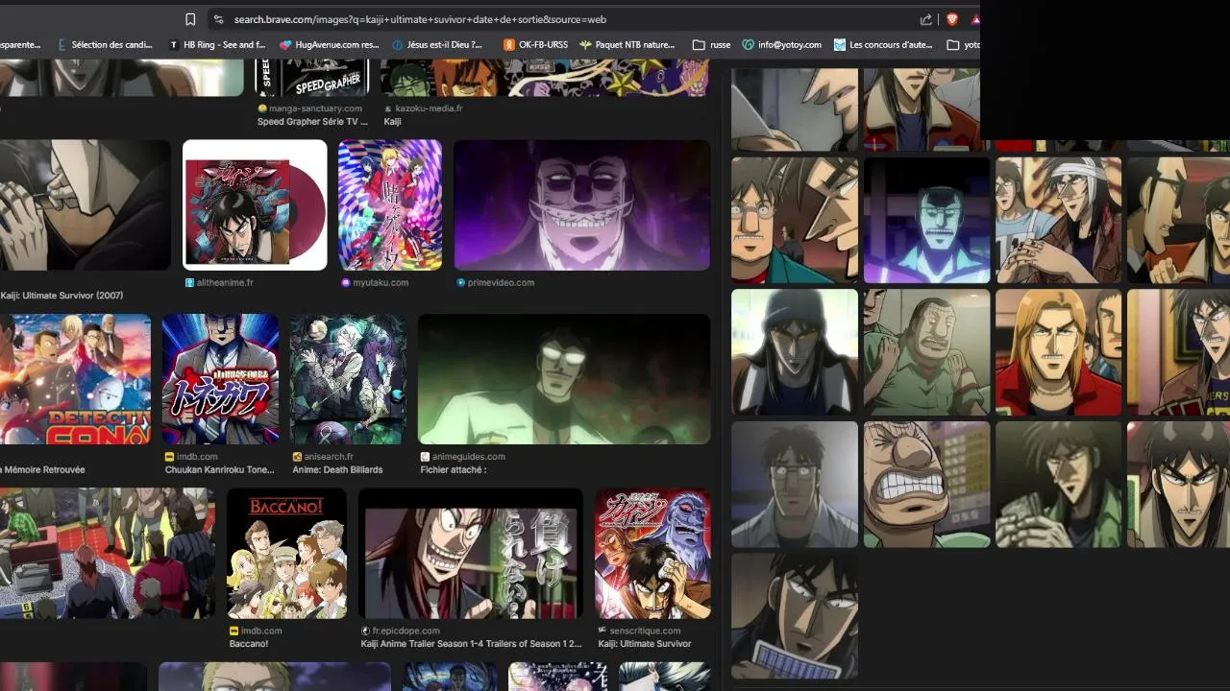1230x691 pixels.
Task: Open the 'russe' bookmarks folder
Action: point(711,44)
